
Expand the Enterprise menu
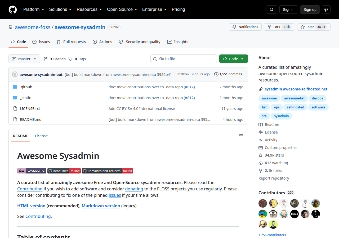click(154, 10)
